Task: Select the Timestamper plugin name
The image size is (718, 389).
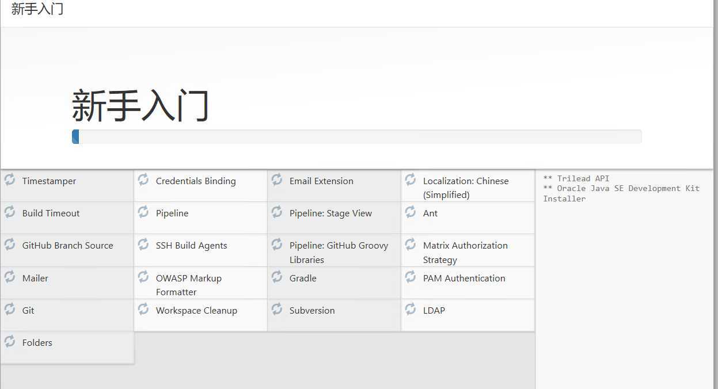Action: coord(49,181)
